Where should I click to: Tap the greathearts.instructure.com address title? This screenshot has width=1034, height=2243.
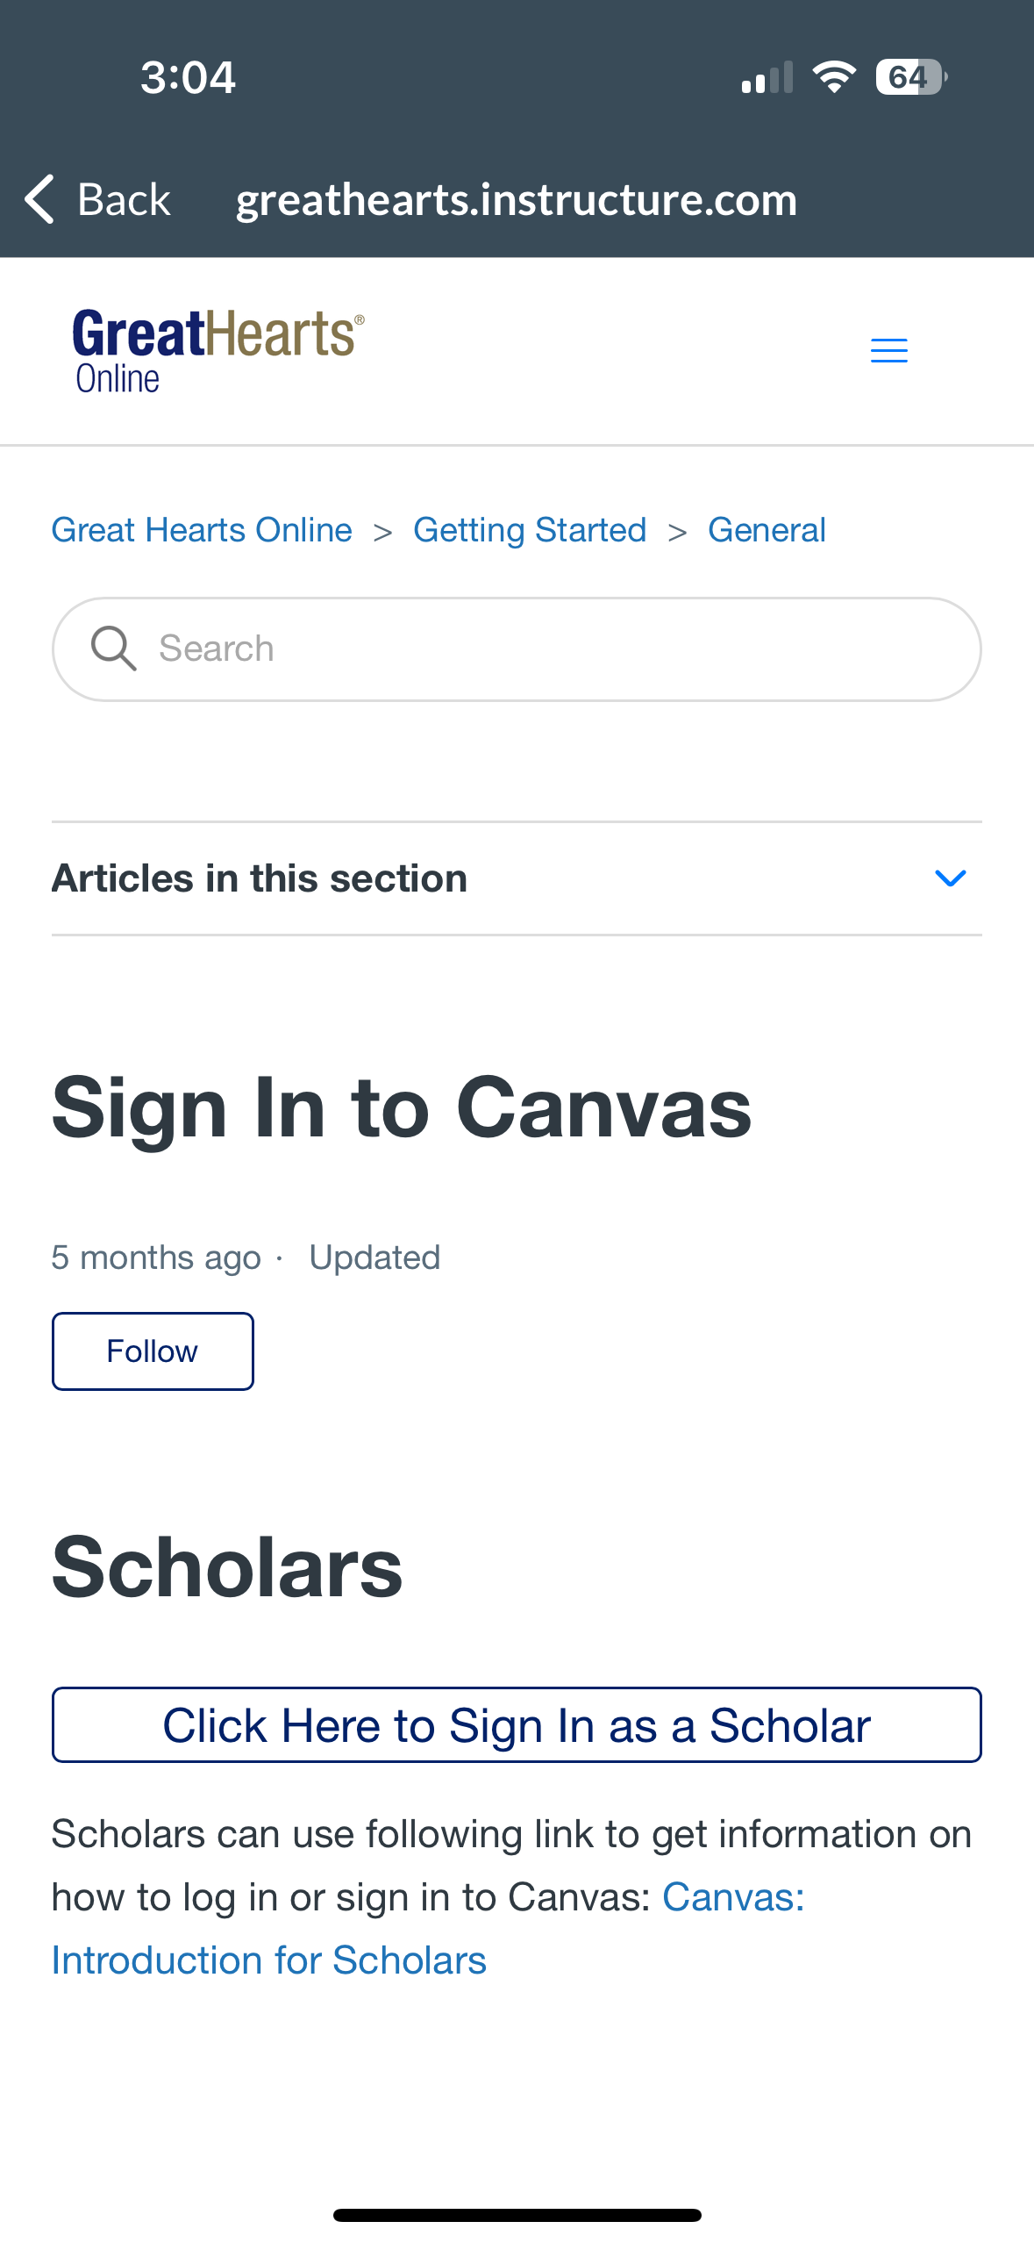[x=517, y=199]
